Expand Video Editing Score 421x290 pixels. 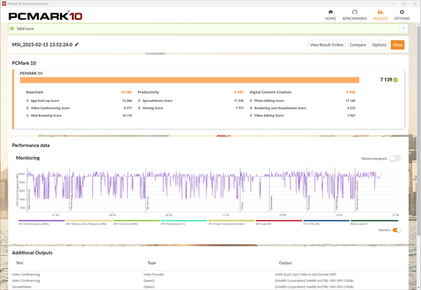pyautogui.click(x=251, y=116)
